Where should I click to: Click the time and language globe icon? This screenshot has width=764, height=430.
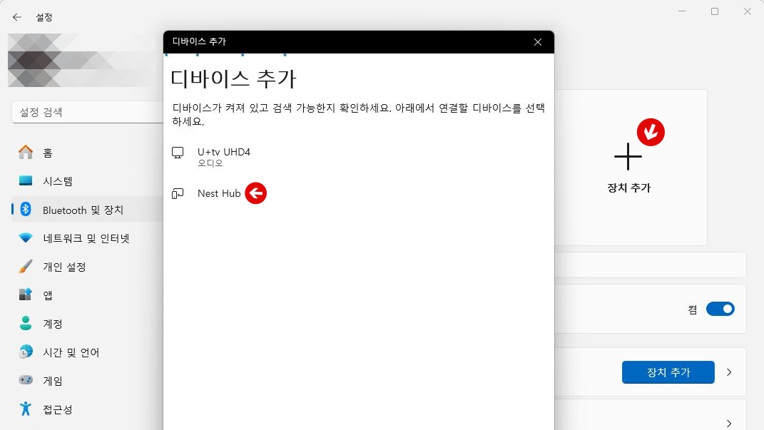(x=26, y=351)
